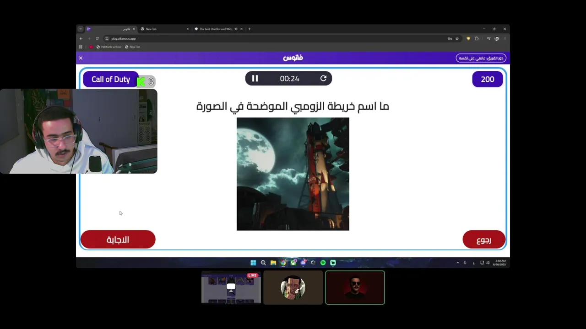
Task: Open the volume control in tray
Action: [487, 263]
